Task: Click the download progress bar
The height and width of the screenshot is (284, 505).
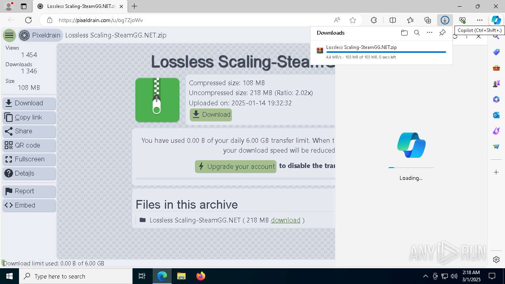Action: 386,52
